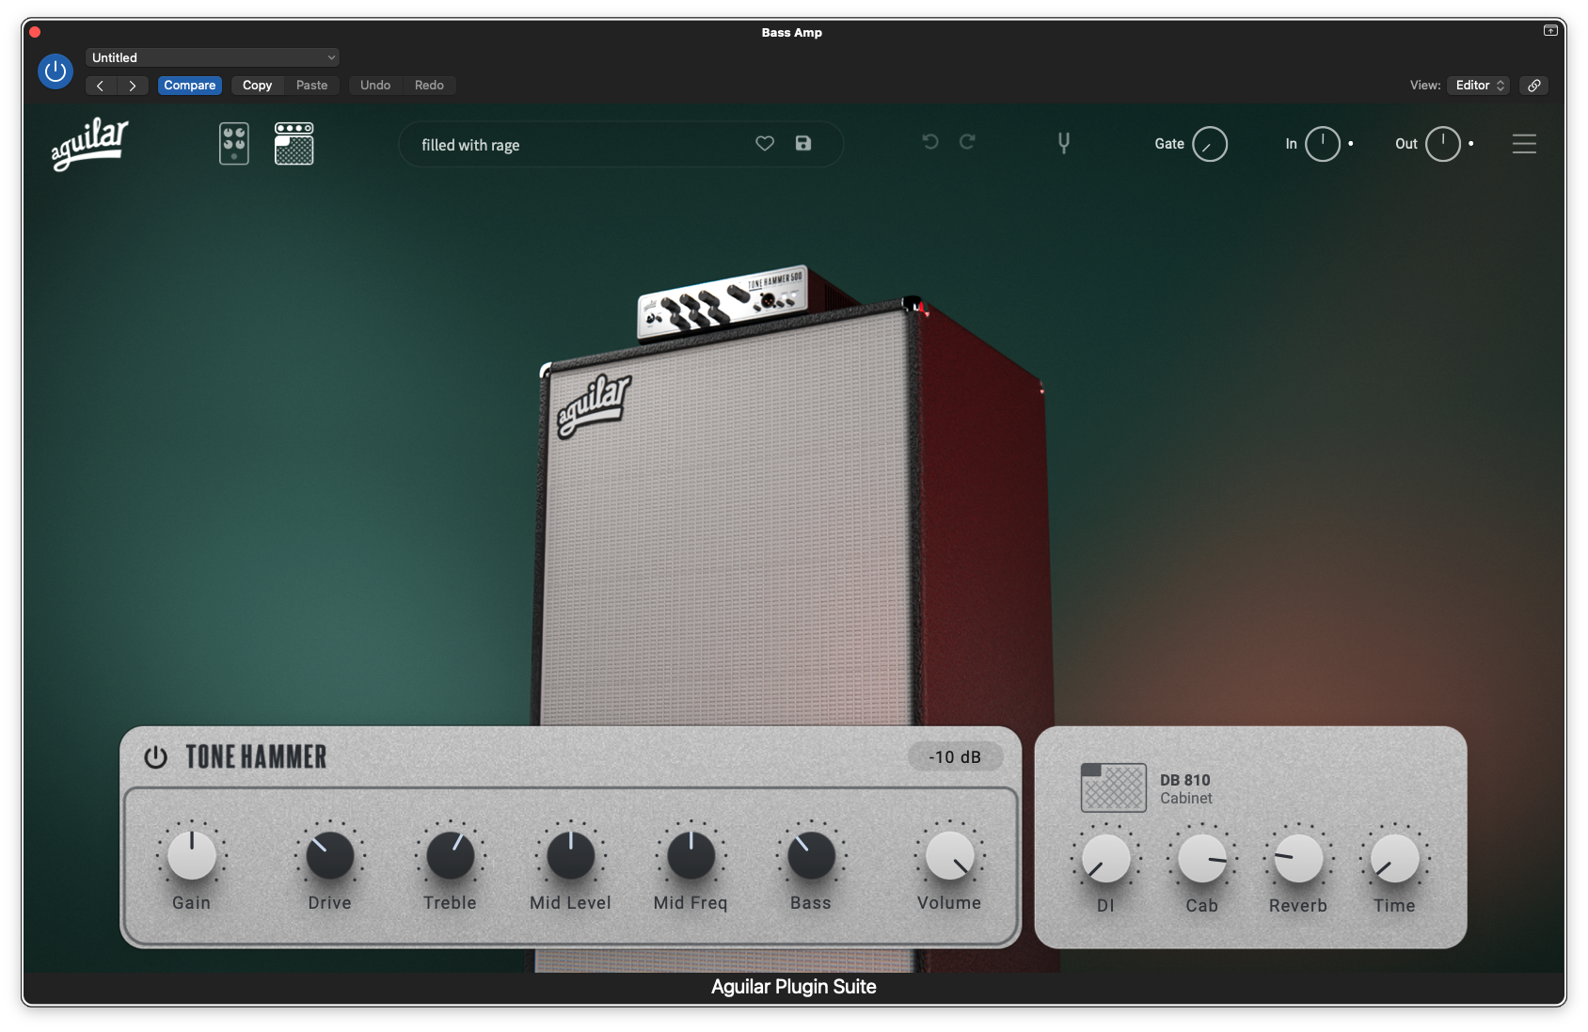
Task: Click the Aguilar logo at top left
Action: pos(89,144)
